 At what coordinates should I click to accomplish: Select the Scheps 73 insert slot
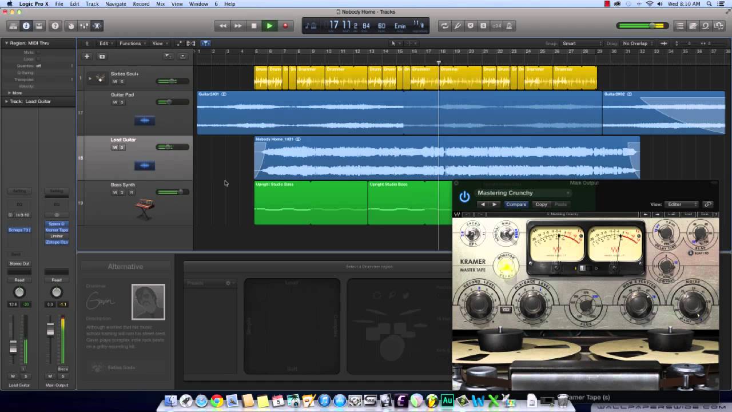19,230
